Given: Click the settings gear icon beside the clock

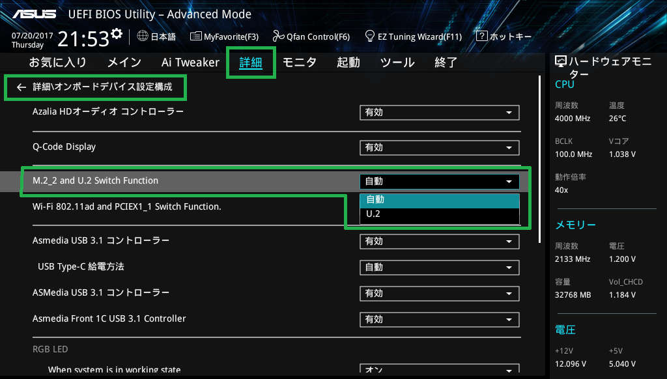Looking at the screenshot, I should point(117,34).
